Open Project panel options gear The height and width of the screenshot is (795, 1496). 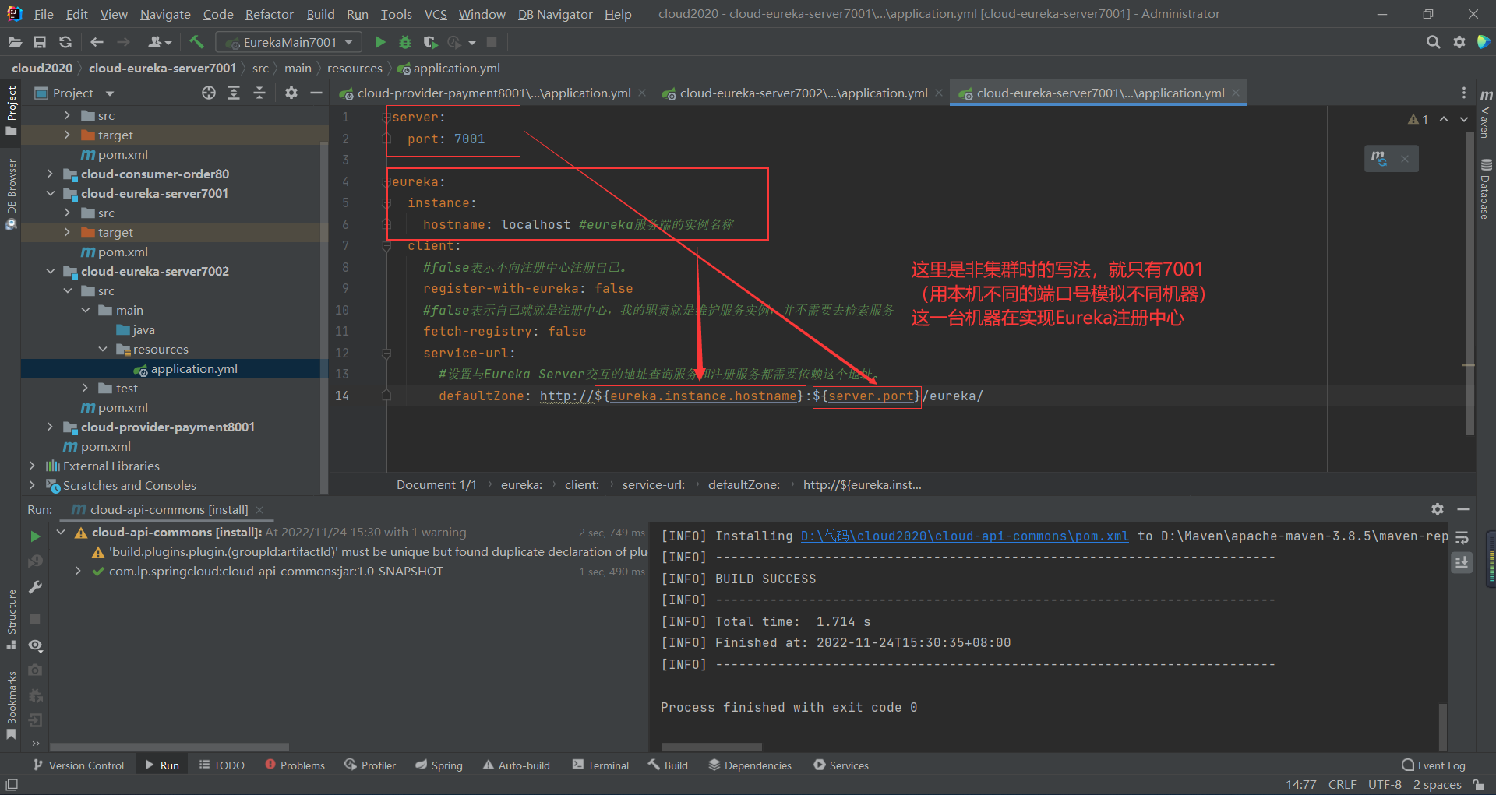tap(291, 93)
